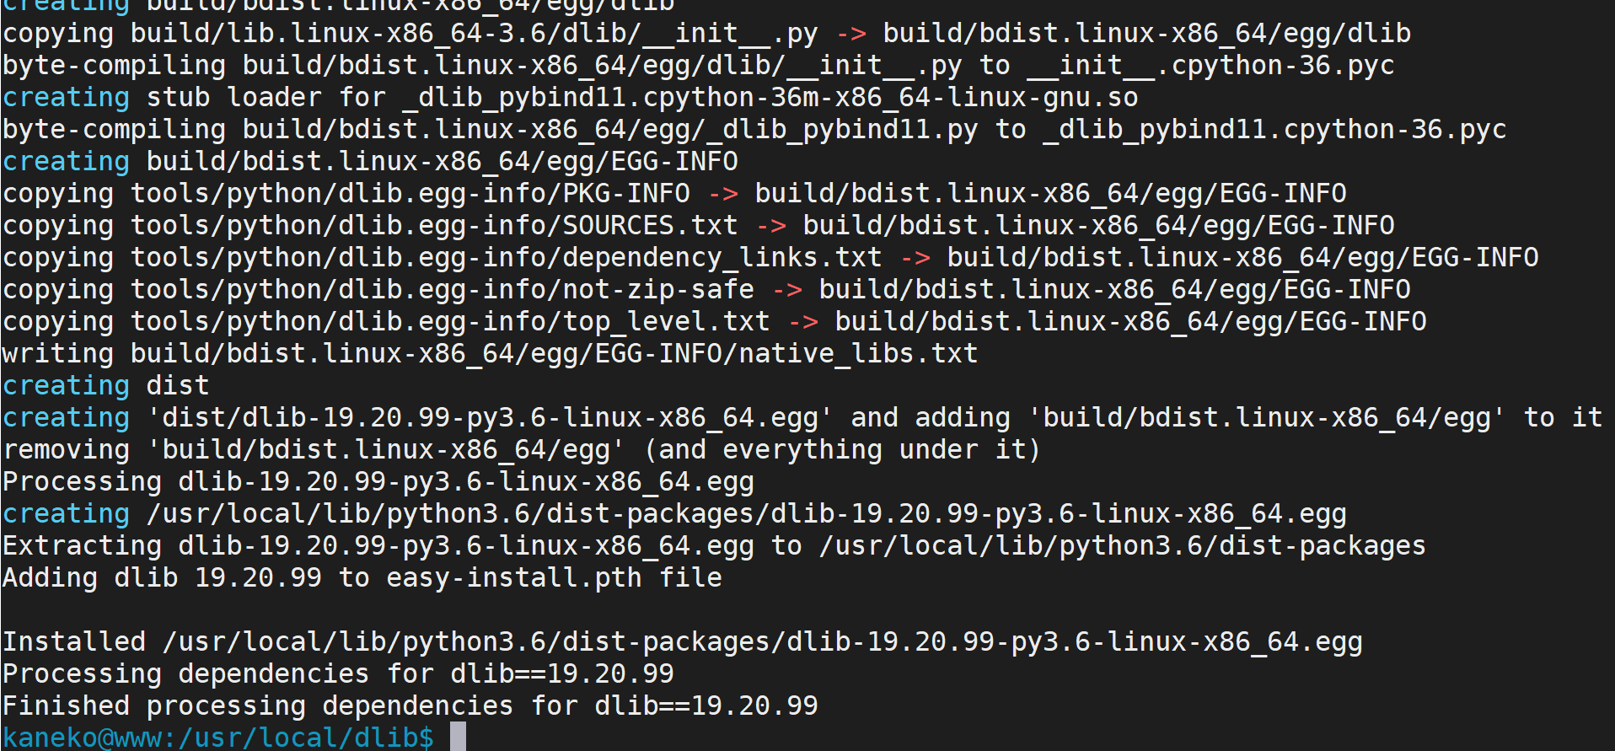
Task: Click the "Processing dlib-19.20.99-py3.6-linux-x86_64.egg" line
Action: point(378,481)
